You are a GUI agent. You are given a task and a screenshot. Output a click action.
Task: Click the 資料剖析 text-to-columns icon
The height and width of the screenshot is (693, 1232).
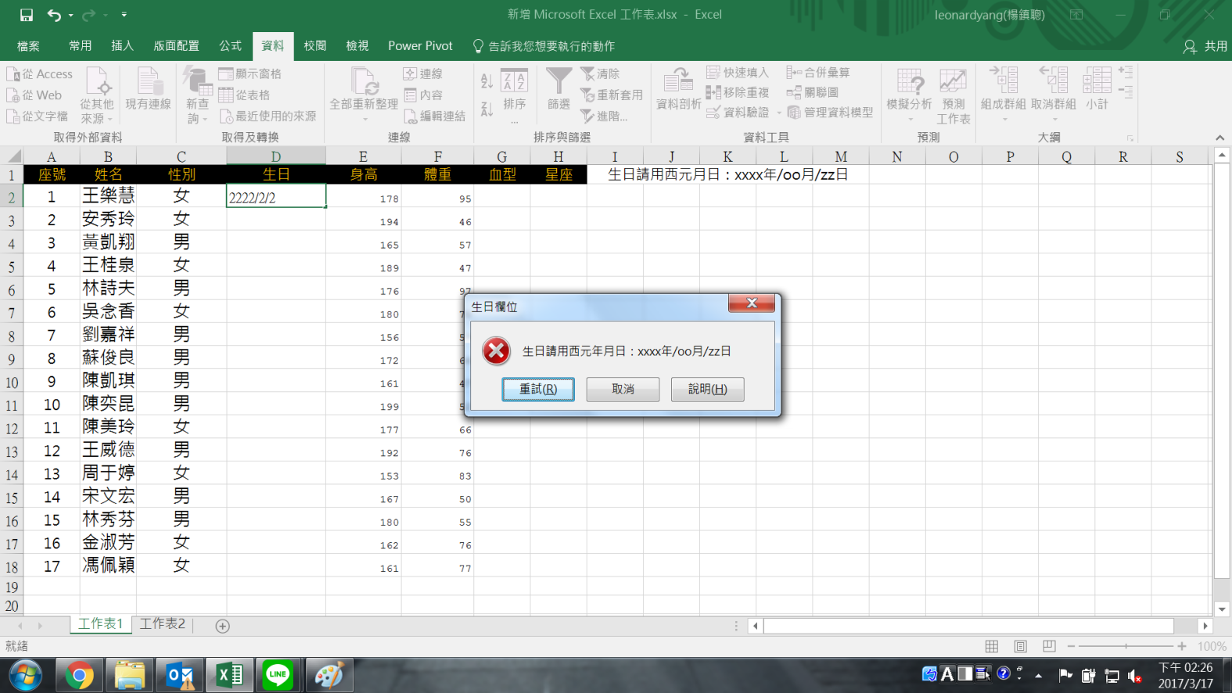(x=678, y=81)
